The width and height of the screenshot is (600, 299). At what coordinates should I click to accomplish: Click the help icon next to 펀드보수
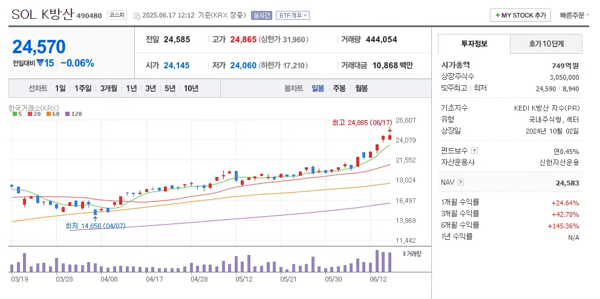(x=474, y=151)
